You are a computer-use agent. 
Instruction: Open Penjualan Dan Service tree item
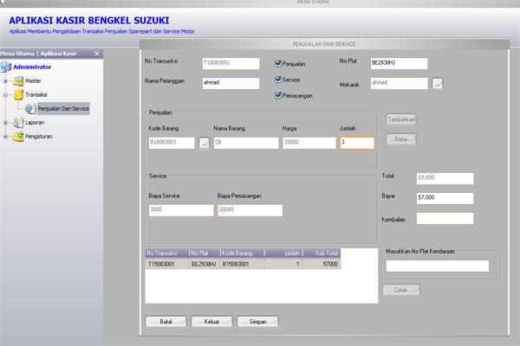[x=63, y=109]
